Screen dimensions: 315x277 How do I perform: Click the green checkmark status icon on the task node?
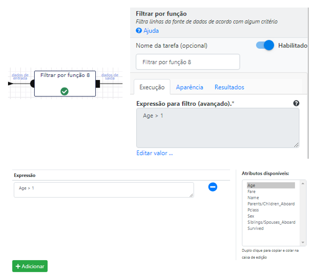pyautogui.click(x=65, y=92)
